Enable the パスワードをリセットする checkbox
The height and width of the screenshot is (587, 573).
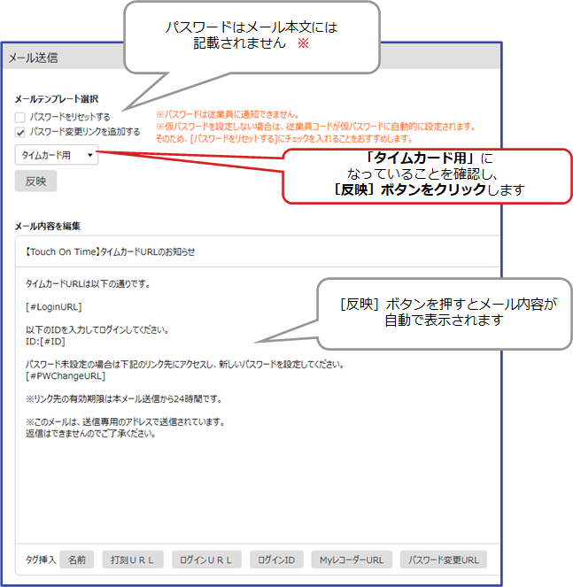pos(20,117)
